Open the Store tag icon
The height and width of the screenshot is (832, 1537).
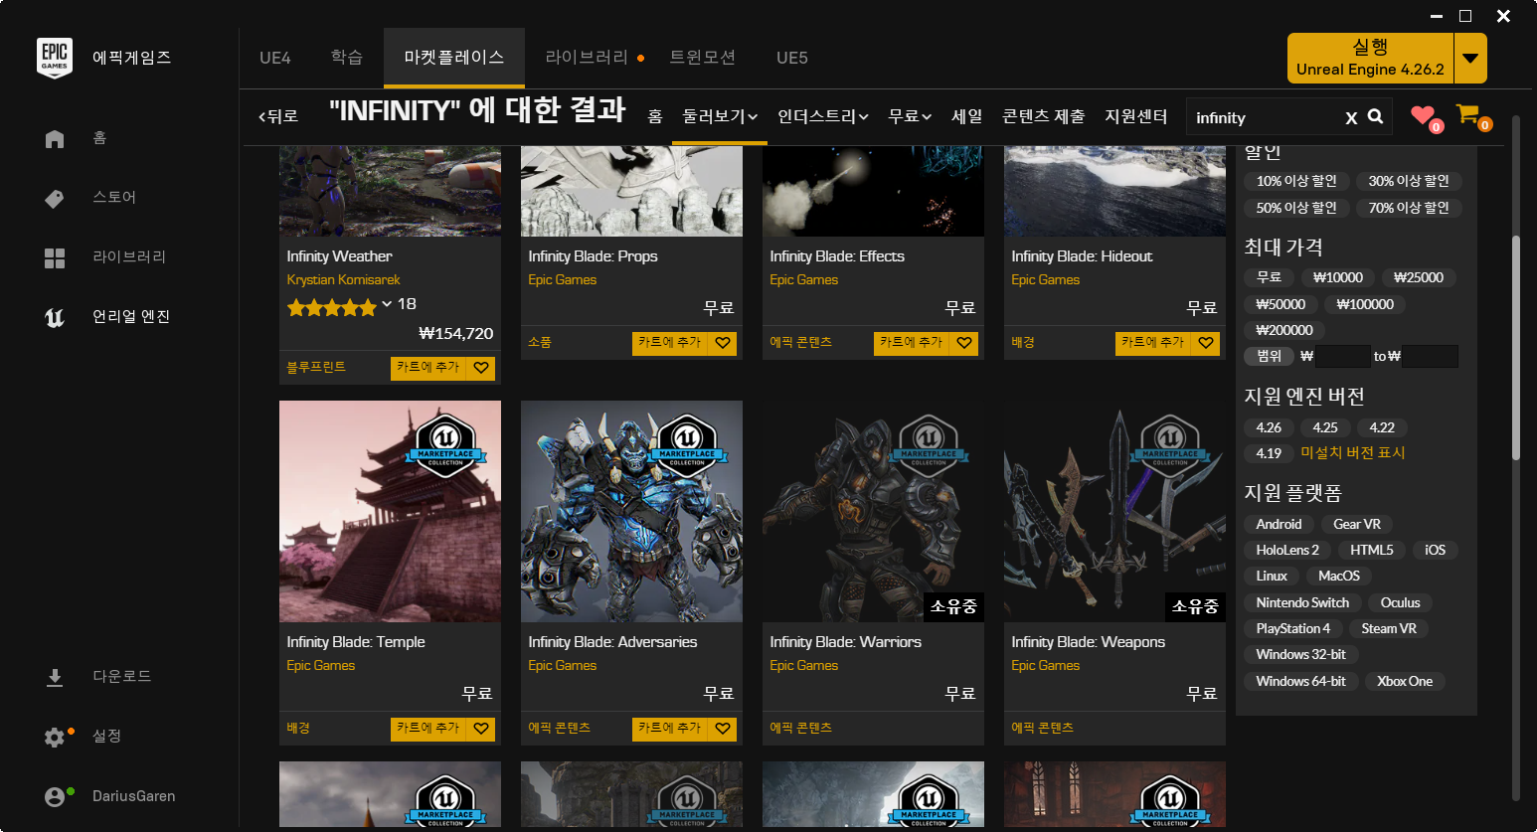point(55,199)
